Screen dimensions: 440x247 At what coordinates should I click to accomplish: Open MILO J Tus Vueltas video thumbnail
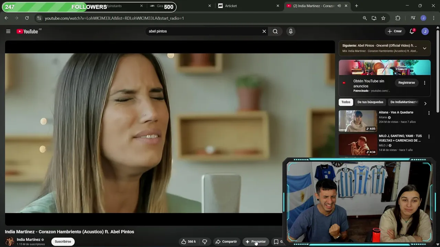(357, 144)
